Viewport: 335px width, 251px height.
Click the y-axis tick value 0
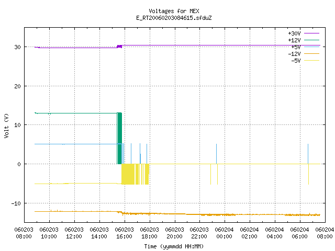(x=19, y=164)
